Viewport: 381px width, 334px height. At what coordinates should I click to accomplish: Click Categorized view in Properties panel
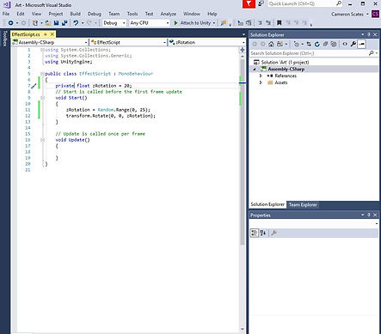255,233
